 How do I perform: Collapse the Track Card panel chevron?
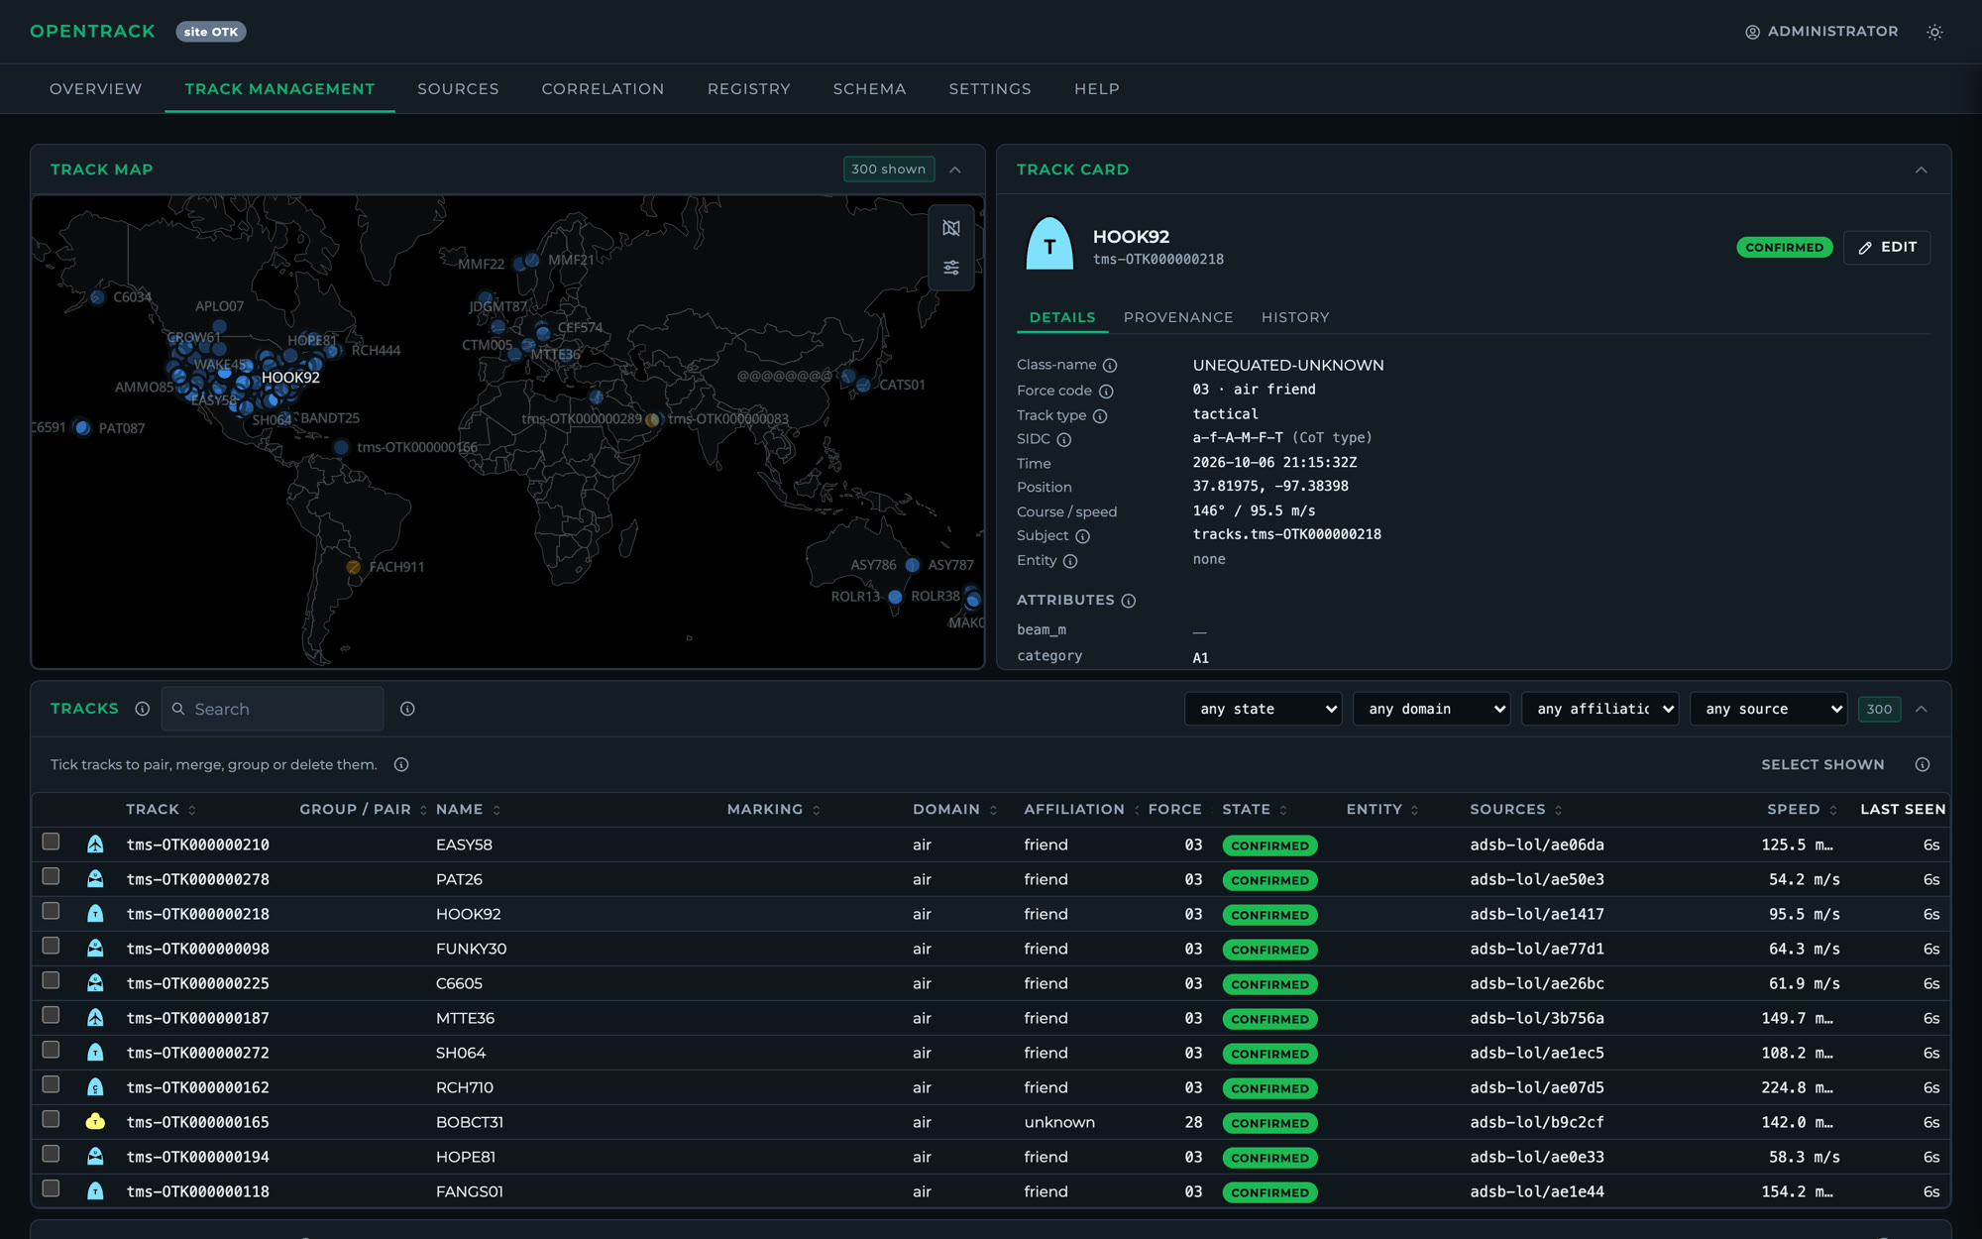click(x=1922, y=169)
